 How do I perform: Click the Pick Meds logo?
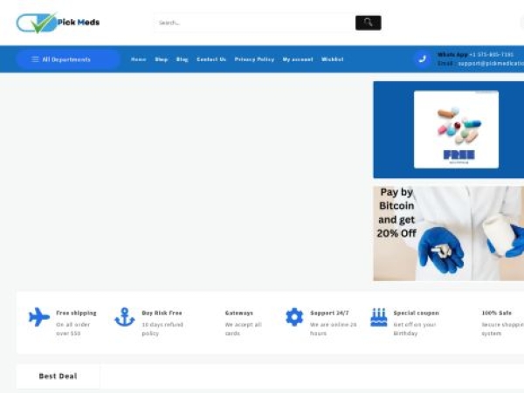(x=58, y=23)
